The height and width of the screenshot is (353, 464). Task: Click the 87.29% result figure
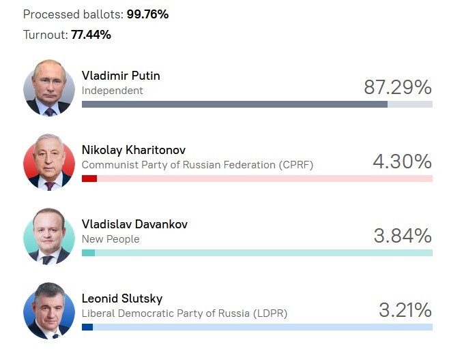pos(398,87)
